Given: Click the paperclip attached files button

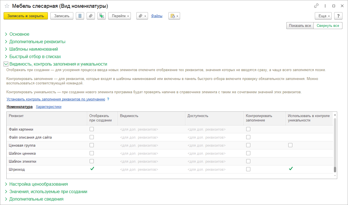Looking at the screenshot, I should (x=91, y=16).
